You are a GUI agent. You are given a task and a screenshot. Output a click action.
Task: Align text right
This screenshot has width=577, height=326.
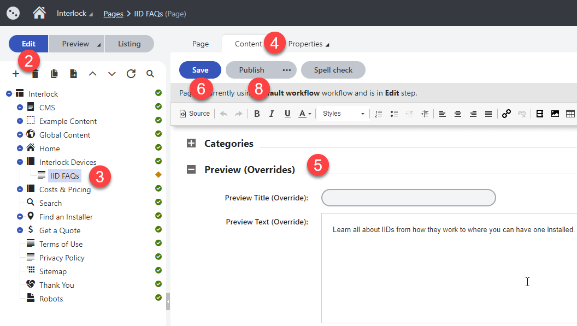pyautogui.click(x=473, y=114)
